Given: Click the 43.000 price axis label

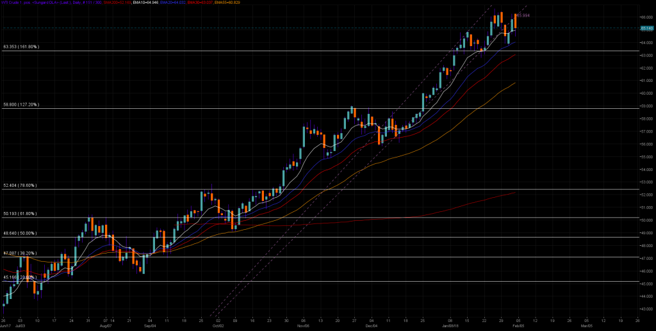Looking at the screenshot, I should 647,310.
